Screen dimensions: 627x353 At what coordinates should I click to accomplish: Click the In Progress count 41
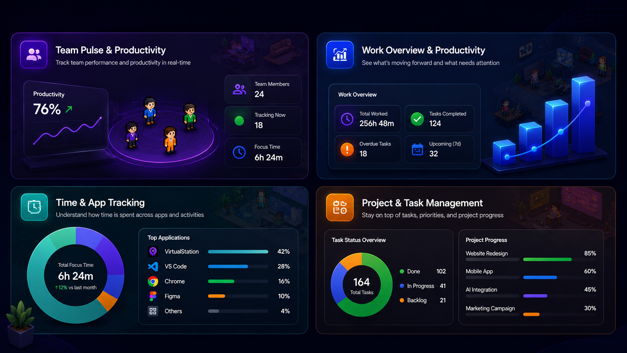tap(442, 286)
